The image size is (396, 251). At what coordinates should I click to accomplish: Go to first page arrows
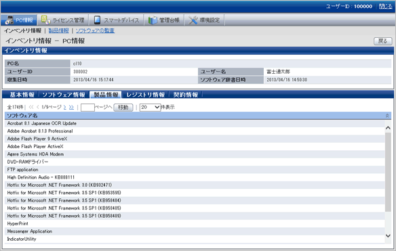coord(31,107)
